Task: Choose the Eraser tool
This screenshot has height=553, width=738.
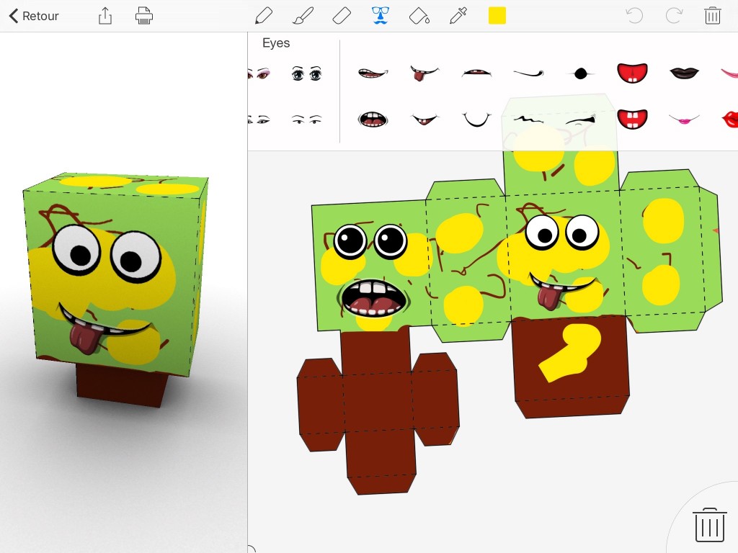Action: (x=342, y=16)
